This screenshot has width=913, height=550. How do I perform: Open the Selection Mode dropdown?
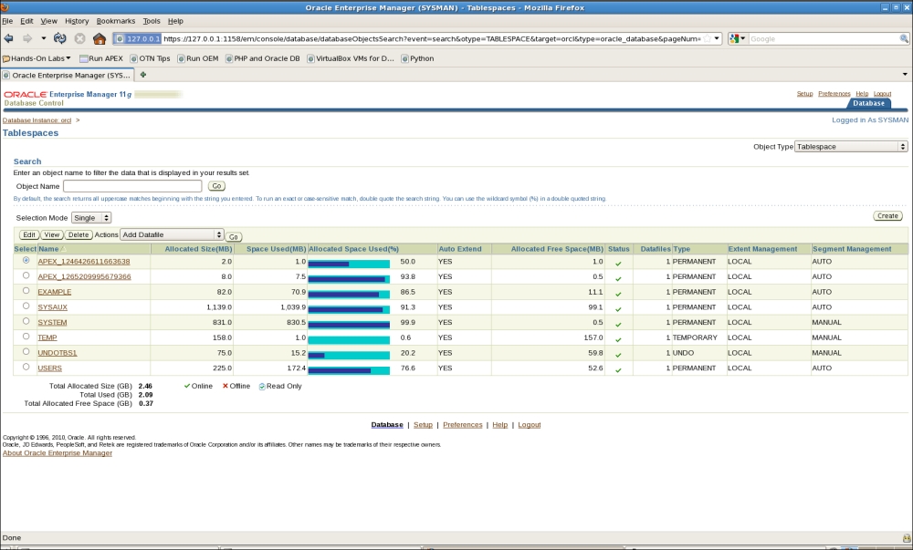(90, 217)
